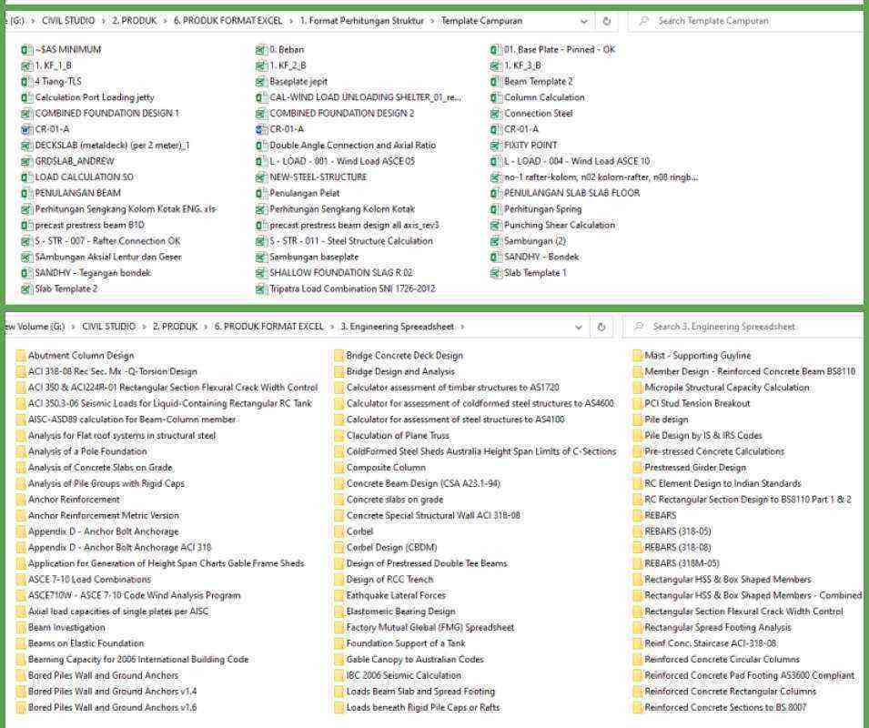Click the refresh button in the Template Campuran window

click(x=606, y=21)
